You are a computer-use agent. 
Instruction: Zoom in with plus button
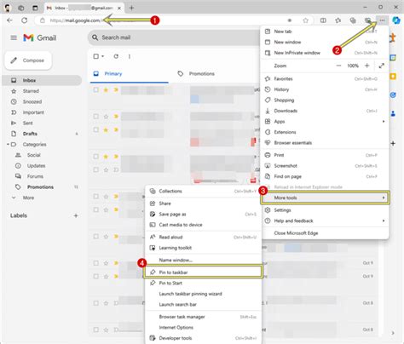pos(367,66)
